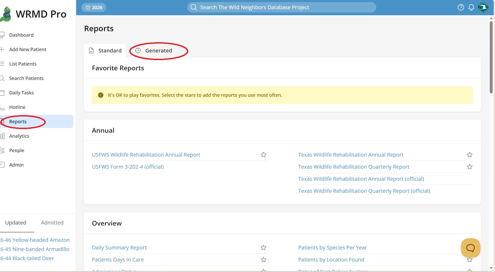Click the scrollbar down arrow

(x=491, y=268)
